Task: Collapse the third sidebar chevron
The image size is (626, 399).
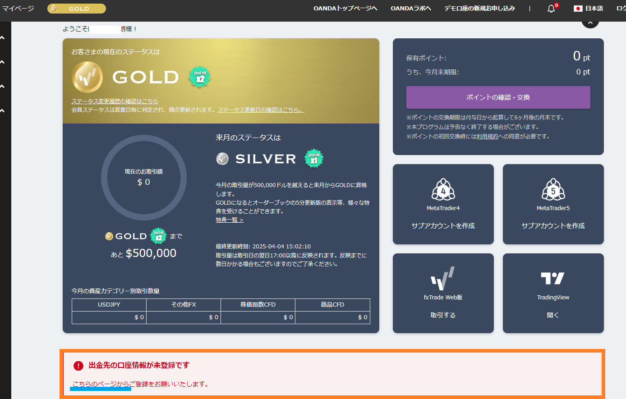Action: point(3,86)
